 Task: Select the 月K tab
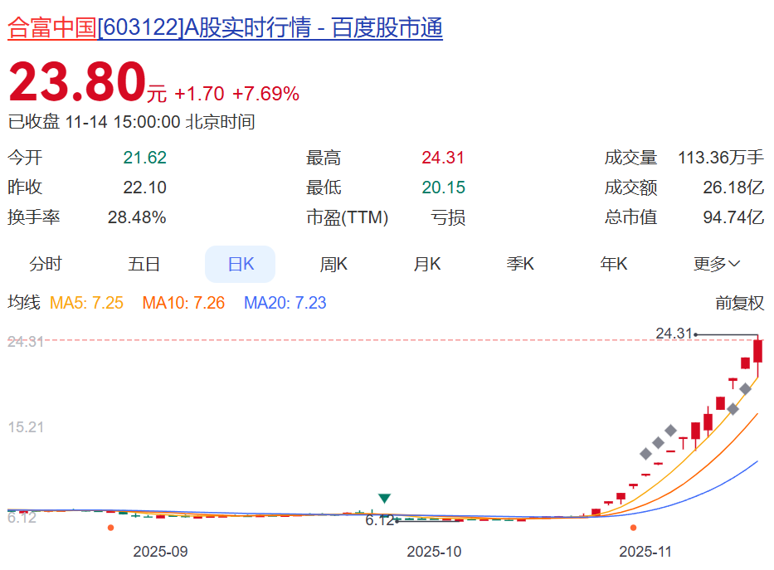[428, 264]
